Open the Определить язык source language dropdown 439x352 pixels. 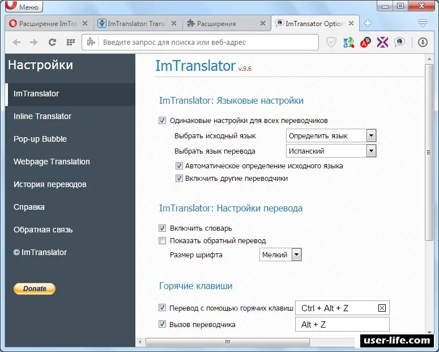[x=331, y=136]
